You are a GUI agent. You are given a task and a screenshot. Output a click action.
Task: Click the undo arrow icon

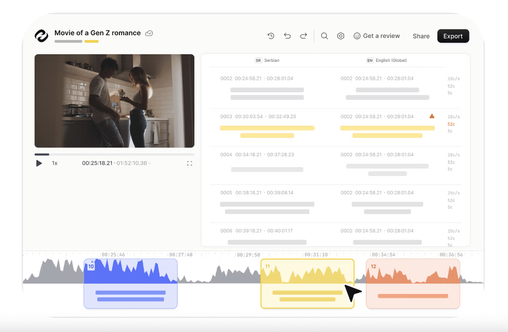pyautogui.click(x=287, y=36)
